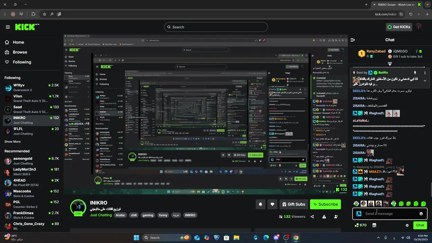Open Just Chatting category link

(x=101, y=215)
